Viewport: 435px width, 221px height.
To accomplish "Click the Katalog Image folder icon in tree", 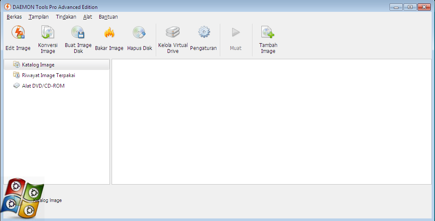I will pos(17,65).
